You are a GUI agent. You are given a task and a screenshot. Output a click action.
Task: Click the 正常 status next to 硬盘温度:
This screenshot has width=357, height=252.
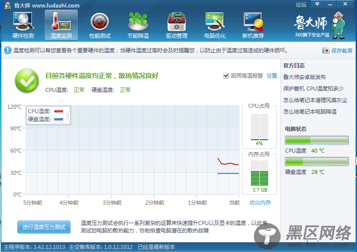[x=125, y=90]
